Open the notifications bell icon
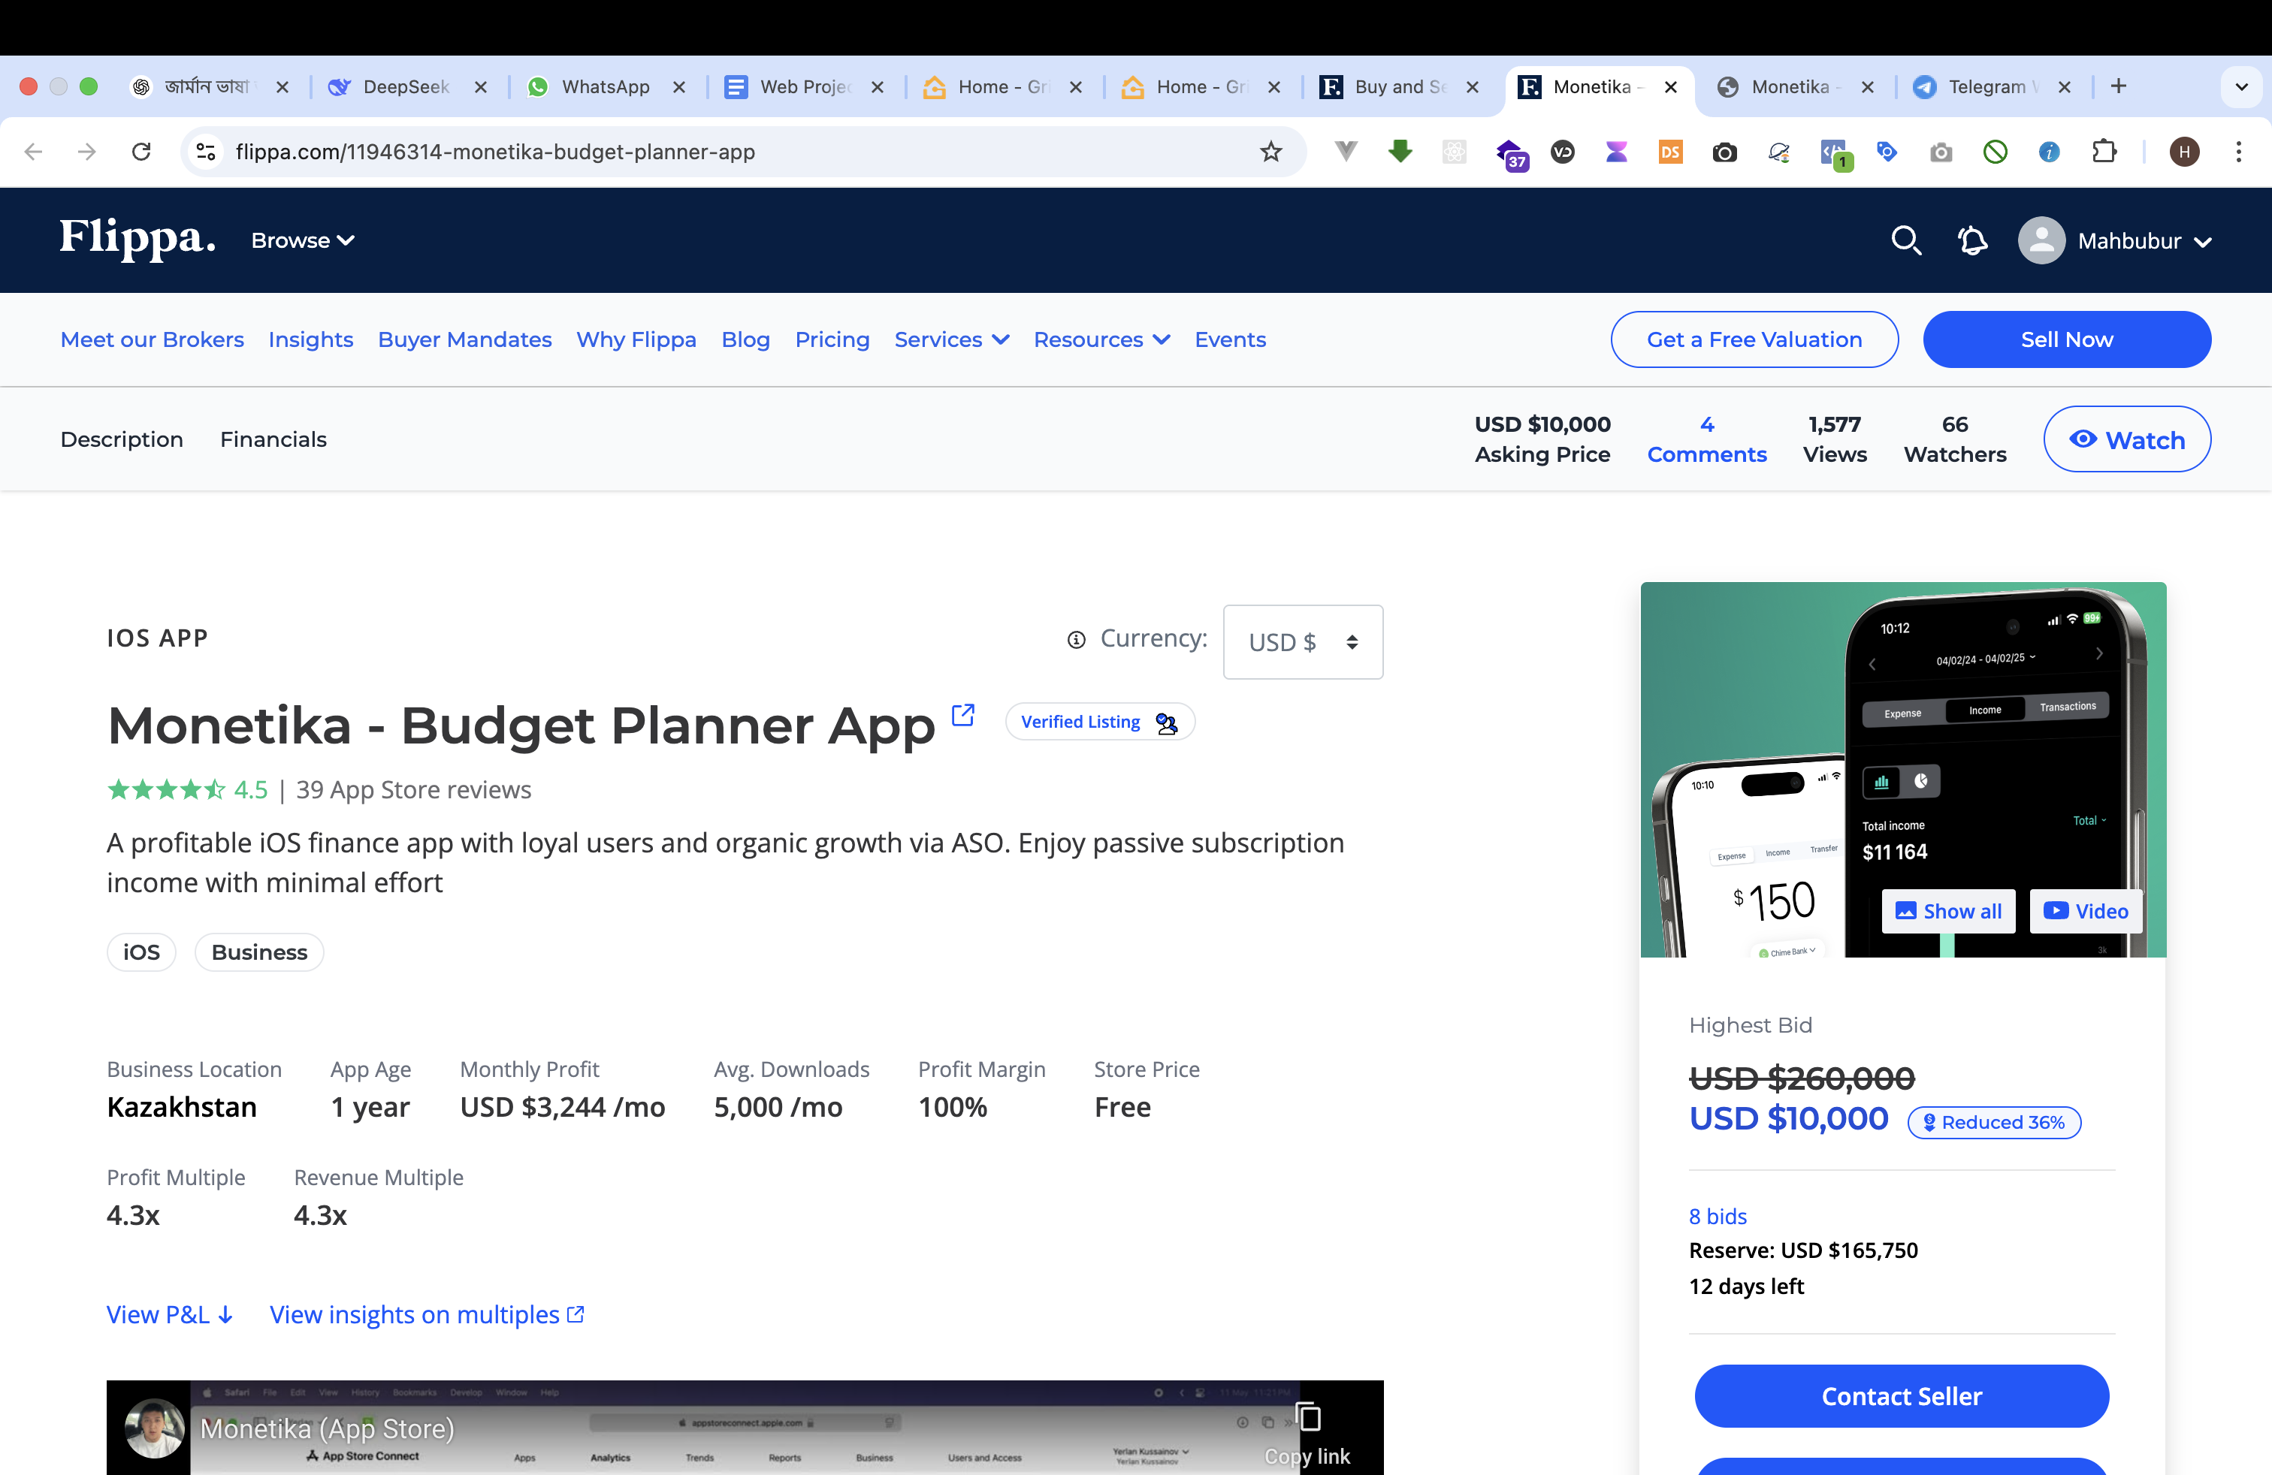2272x1475 pixels. point(1972,240)
